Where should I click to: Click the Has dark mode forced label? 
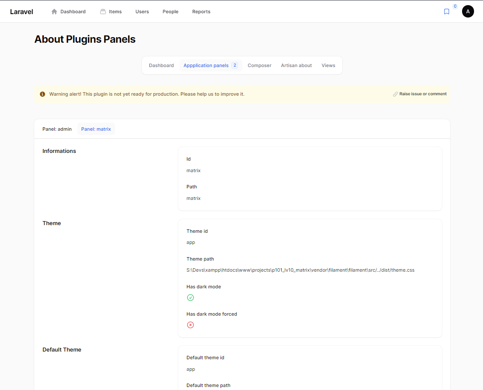[212, 314]
